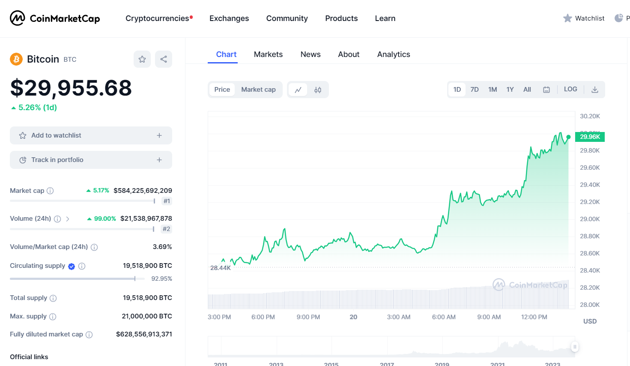Click the Track in portfolio button

pyautogui.click(x=91, y=160)
